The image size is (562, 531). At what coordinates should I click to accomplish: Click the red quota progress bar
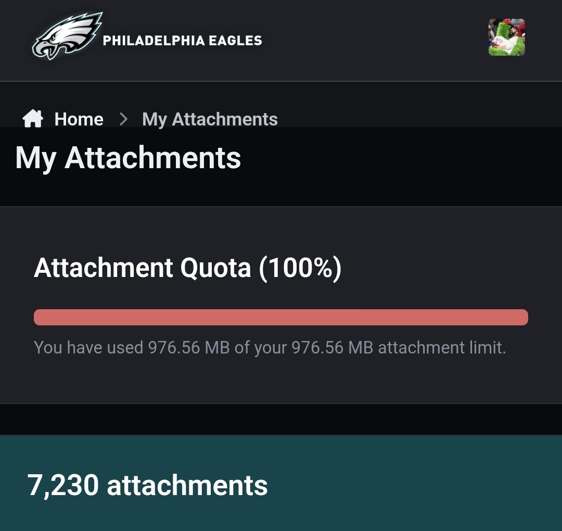pyautogui.click(x=281, y=317)
